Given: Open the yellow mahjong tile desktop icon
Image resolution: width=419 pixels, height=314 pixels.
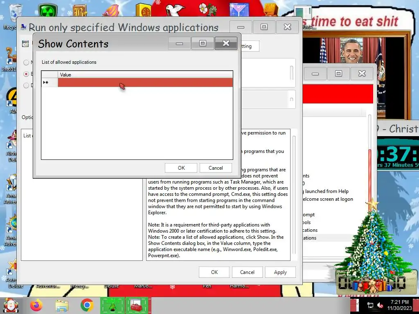Looking at the screenshot, I should 143,10.
